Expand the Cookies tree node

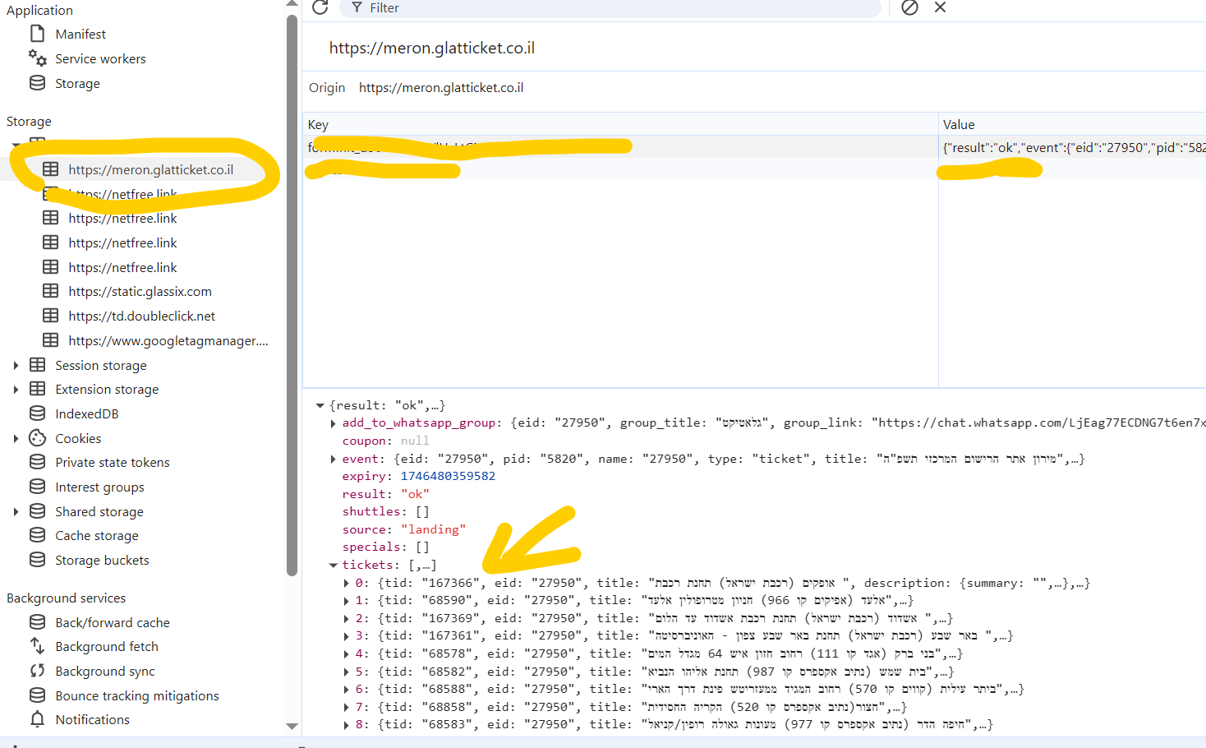pos(16,439)
